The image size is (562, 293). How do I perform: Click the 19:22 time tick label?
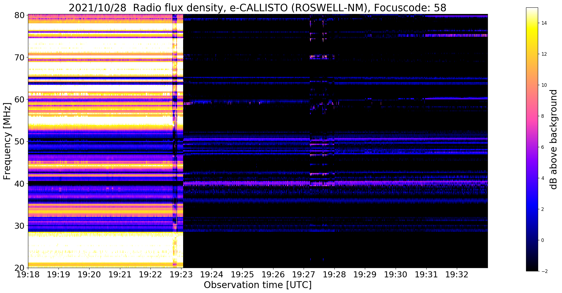point(150,274)
